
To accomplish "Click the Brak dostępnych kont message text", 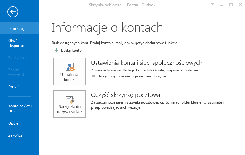I will (x=115, y=43).
